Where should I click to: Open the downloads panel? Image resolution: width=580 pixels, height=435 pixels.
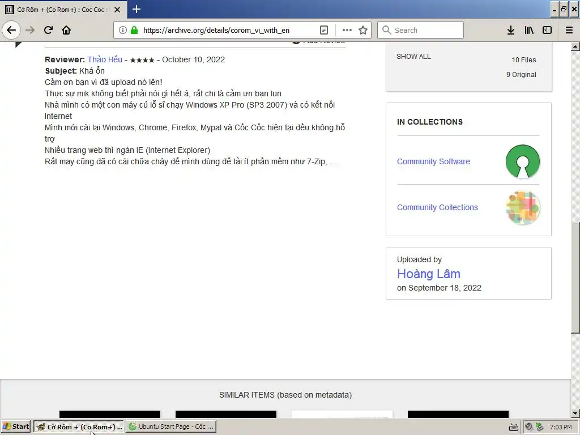[511, 30]
